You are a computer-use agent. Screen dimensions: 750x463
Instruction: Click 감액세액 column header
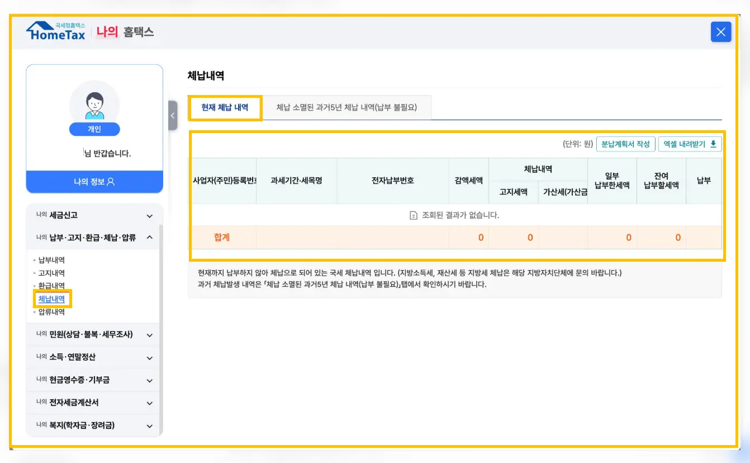pyautogui.click(x=469, y=181)
